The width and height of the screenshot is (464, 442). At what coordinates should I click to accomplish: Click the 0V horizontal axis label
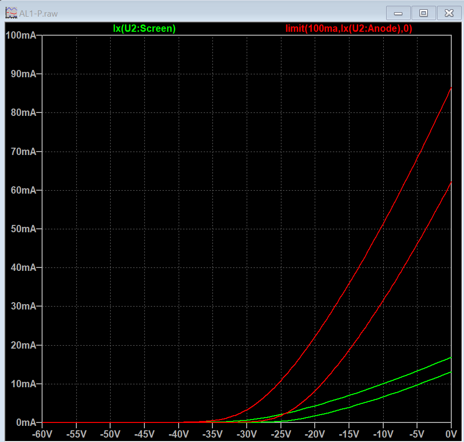click(x=451, y=434)
